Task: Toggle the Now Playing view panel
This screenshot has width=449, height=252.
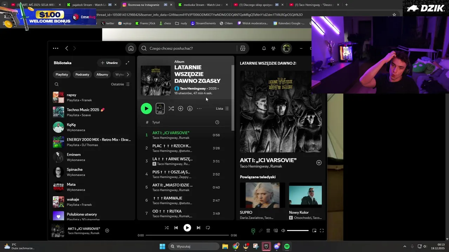Action: (x=253, y=230)
